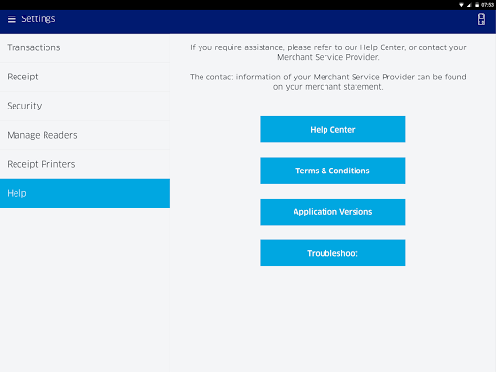Check the battery status icon
The height and width of the screenshot is (372, 496).
click(477, 5)
